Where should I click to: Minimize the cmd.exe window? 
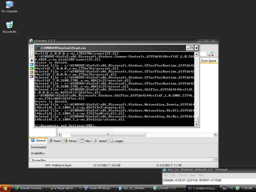coord(187,48)
